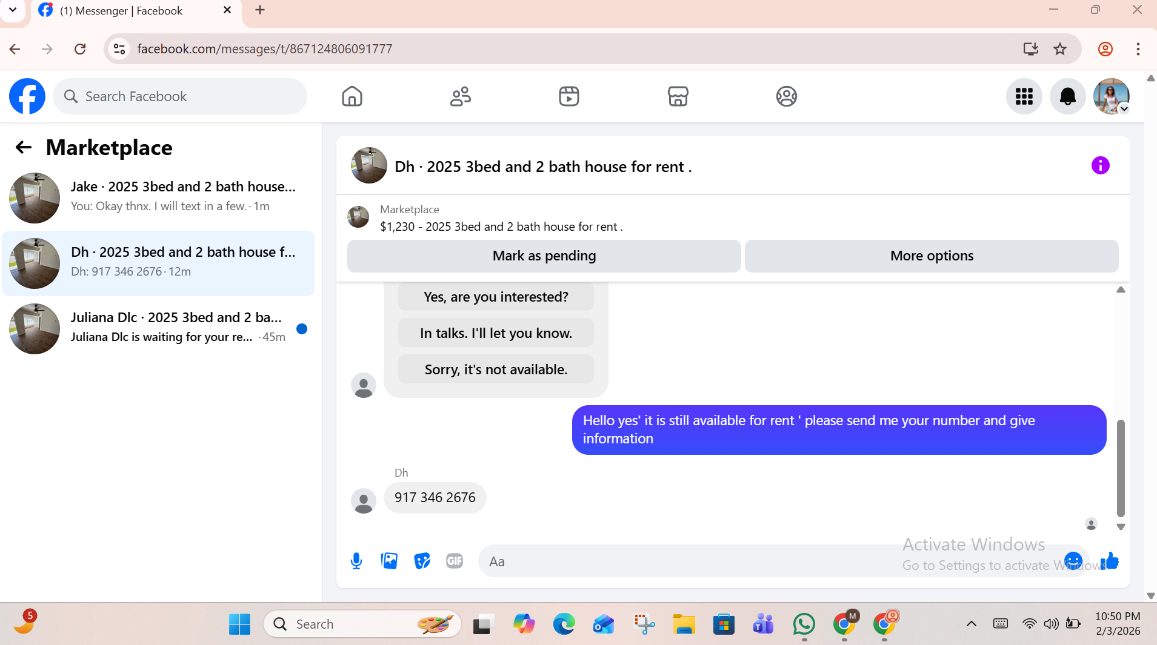The height and width of the screenshot is (645, 1157).
Task: Open Microsoft Teams from the taskbar
Action: click(764, 624)
